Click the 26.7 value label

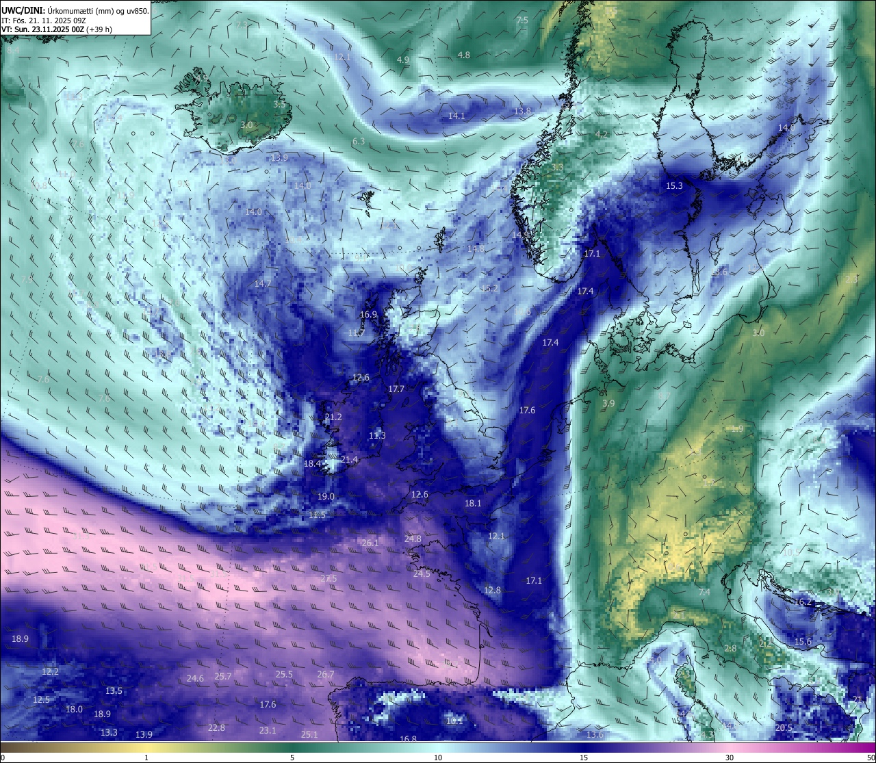(x=326, y=674)
